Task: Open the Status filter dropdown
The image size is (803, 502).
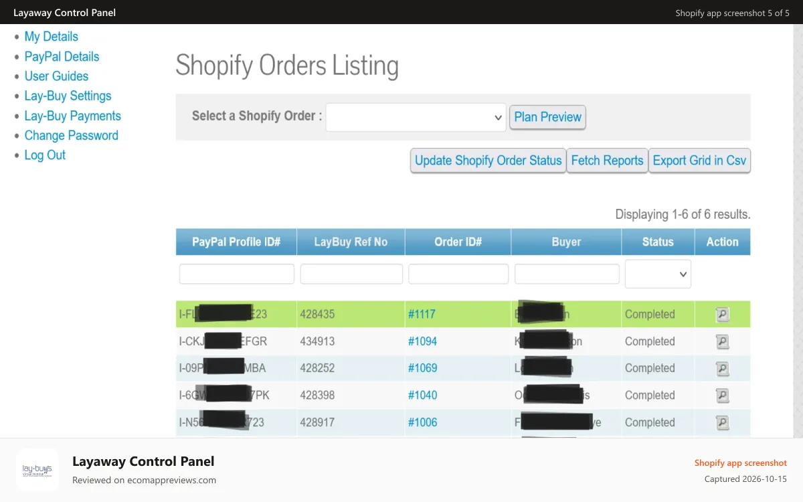Action: tap(658, 274)
